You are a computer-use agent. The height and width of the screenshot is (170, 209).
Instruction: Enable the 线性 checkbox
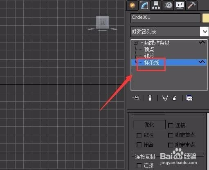pos(139,135)
